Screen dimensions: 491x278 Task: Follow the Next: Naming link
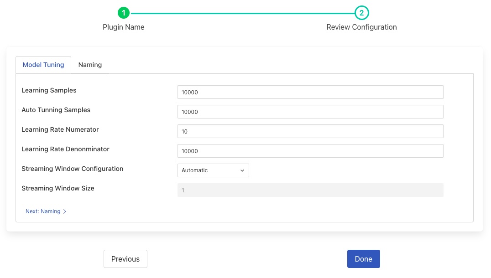click(43, 211)
